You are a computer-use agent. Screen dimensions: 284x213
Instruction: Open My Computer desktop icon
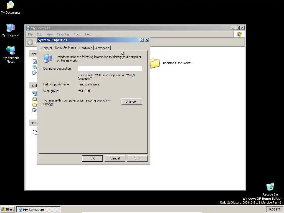pyautogui.click(x=11, y=30)
